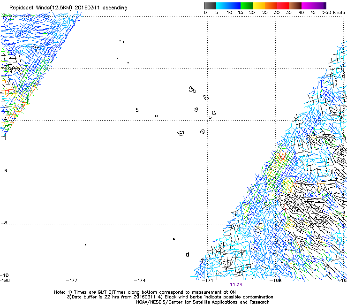
Task: Choose the red 30-35 knots color band
Action: (283, 6)
